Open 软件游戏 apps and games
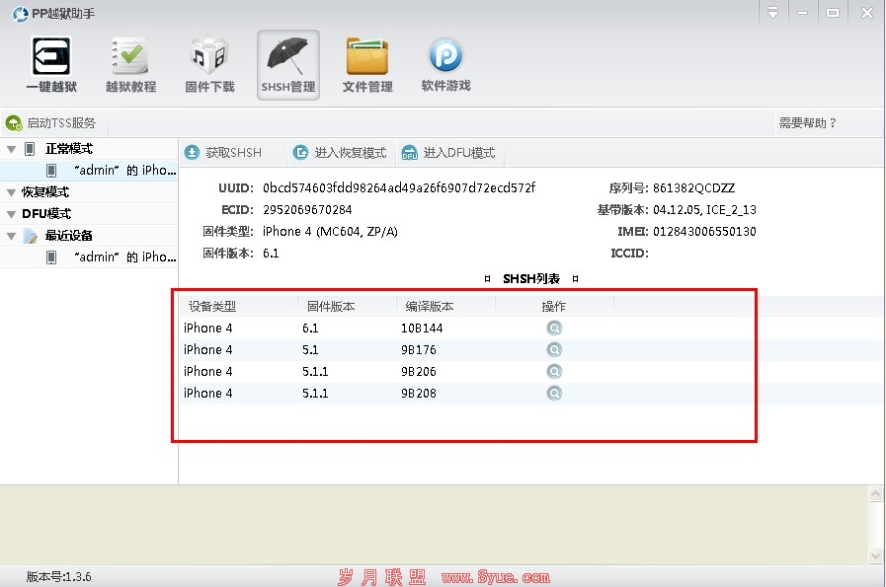This screenshot has width=886, height=587. (x=445, y=65)
